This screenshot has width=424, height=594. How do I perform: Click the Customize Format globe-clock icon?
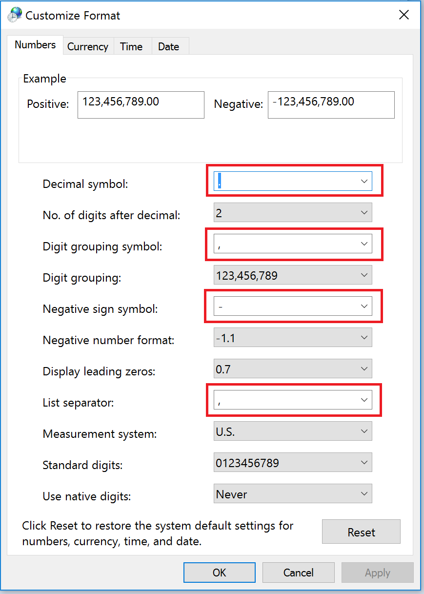15,15
